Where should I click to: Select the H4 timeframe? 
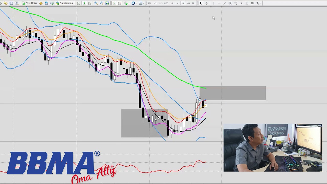[177, 3]
